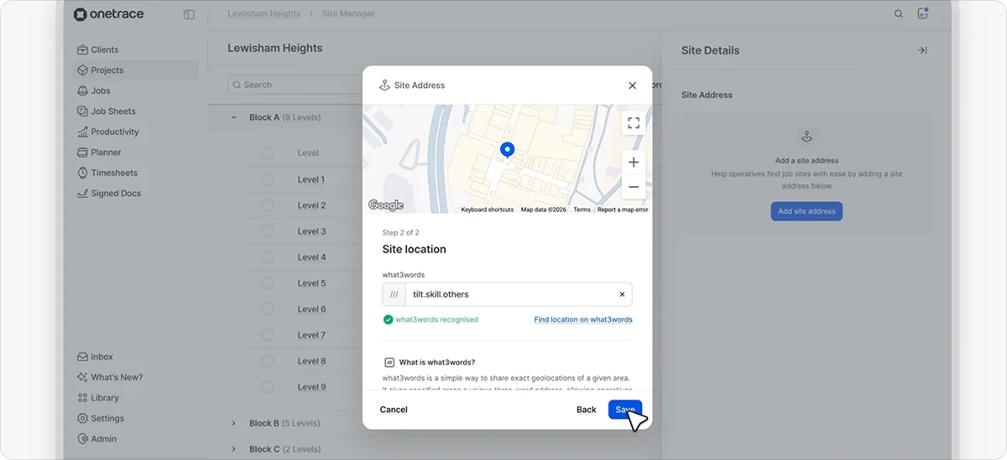The width and height of the screenshot is (1007, 460).
Task: Click Find location on what3words
Action: point(583,319)
